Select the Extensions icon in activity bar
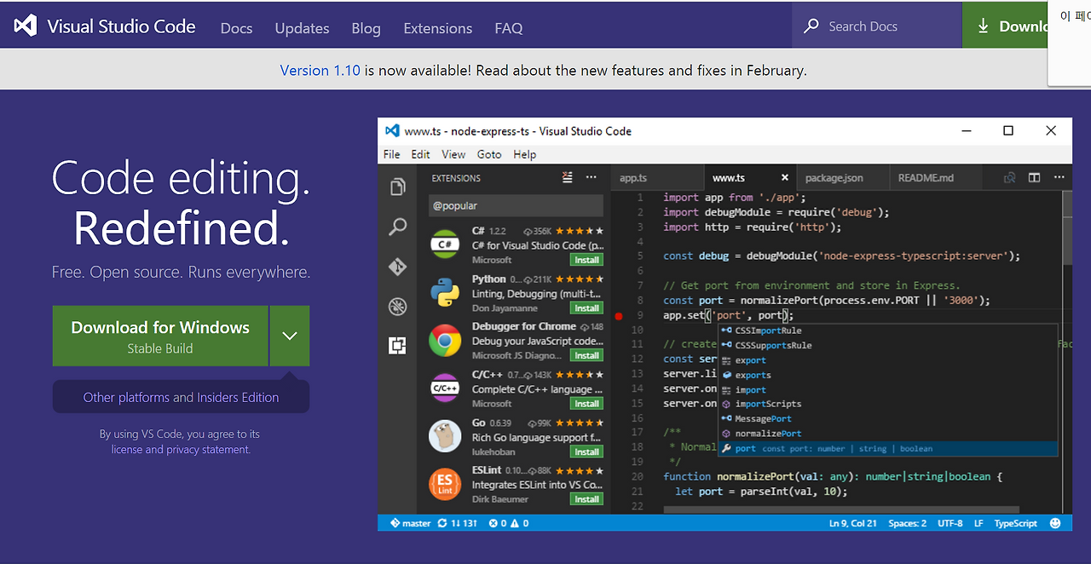The height and width of the screenshot is (575, 1091). (397, 346)
